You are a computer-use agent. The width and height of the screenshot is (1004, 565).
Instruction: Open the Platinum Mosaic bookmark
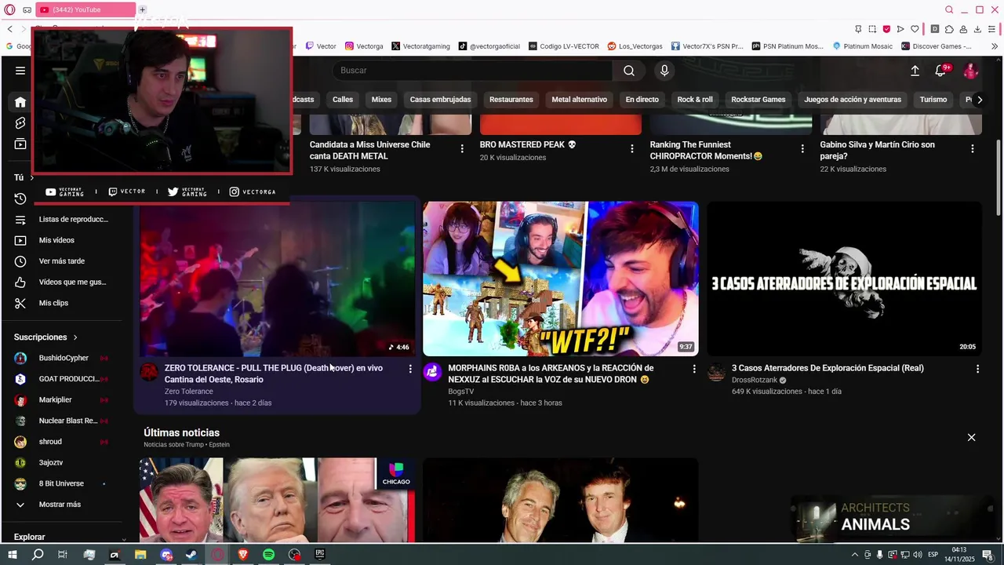(862, 46)
